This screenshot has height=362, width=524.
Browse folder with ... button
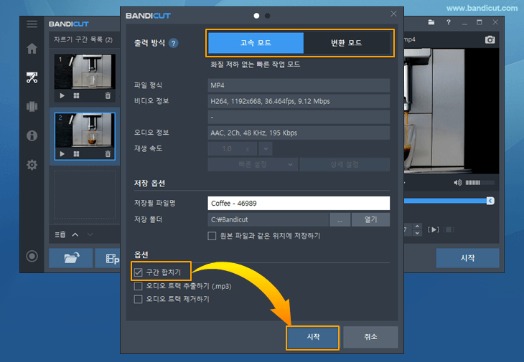click(x=340, y=220)
